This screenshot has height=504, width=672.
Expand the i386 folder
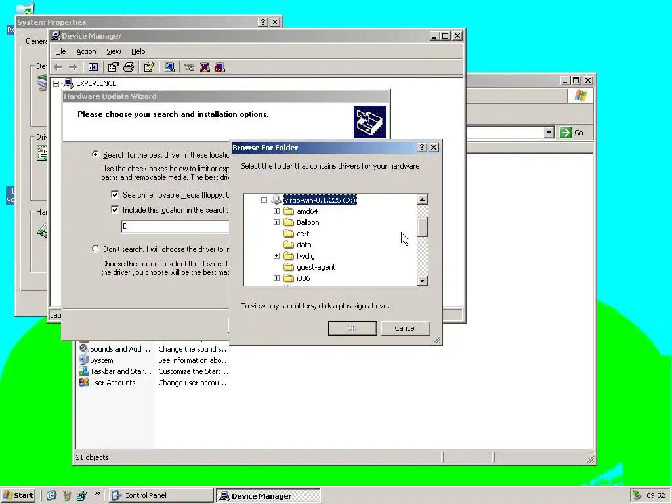point(276,278)
